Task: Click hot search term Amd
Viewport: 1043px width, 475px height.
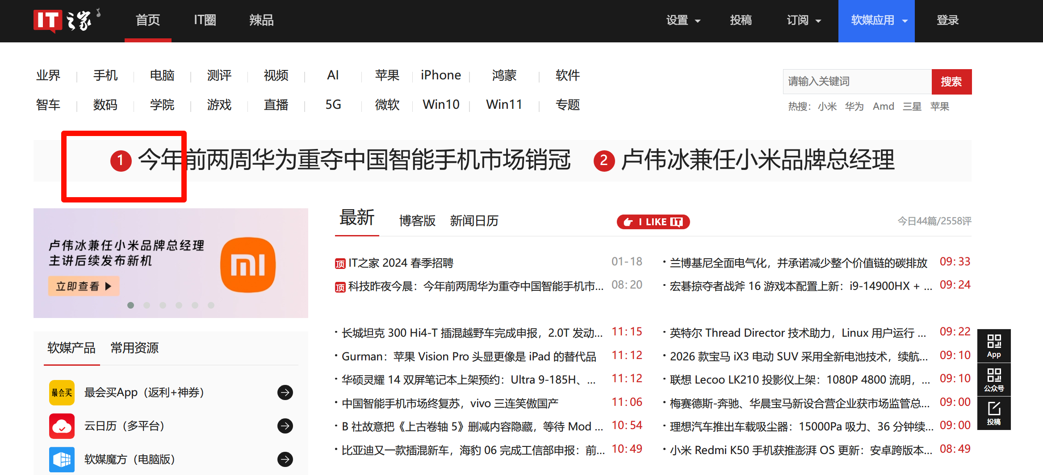Action: tap(883, 107)
